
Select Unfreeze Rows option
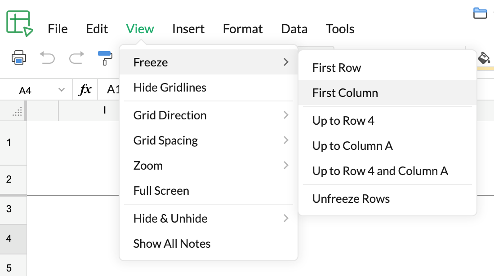tap(351, 199)
